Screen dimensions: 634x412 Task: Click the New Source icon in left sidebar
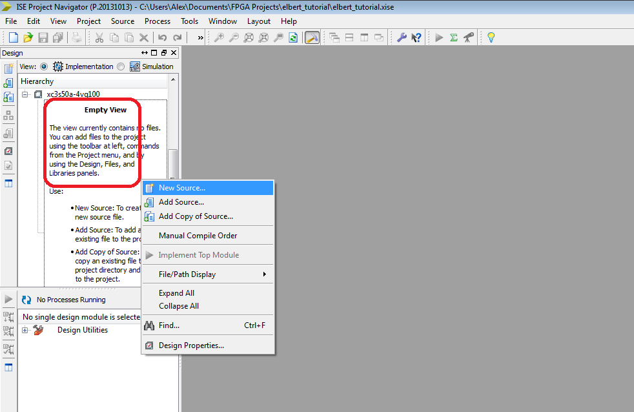pyautogui.click(x=8, y=68)
